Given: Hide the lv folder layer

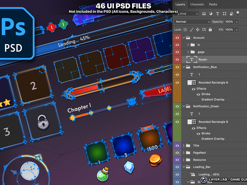Looking at the screenshot, I should [x=177, y=45].
